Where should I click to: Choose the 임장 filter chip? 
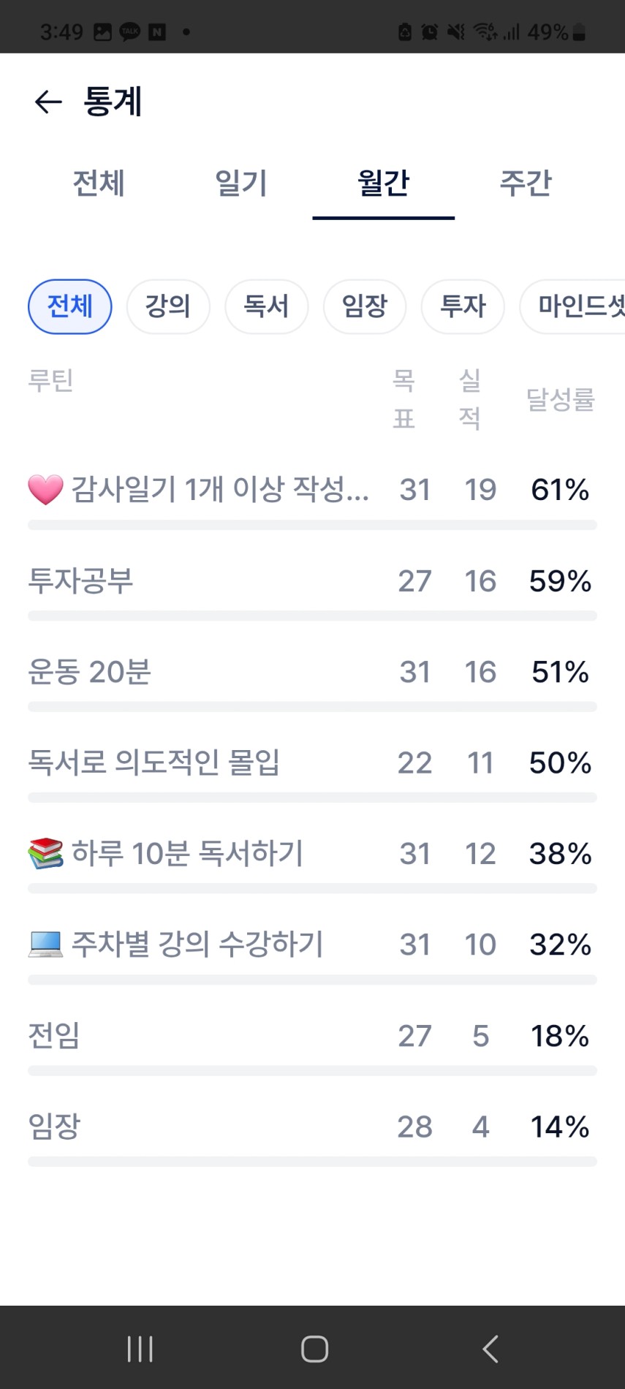pos(365,306)
